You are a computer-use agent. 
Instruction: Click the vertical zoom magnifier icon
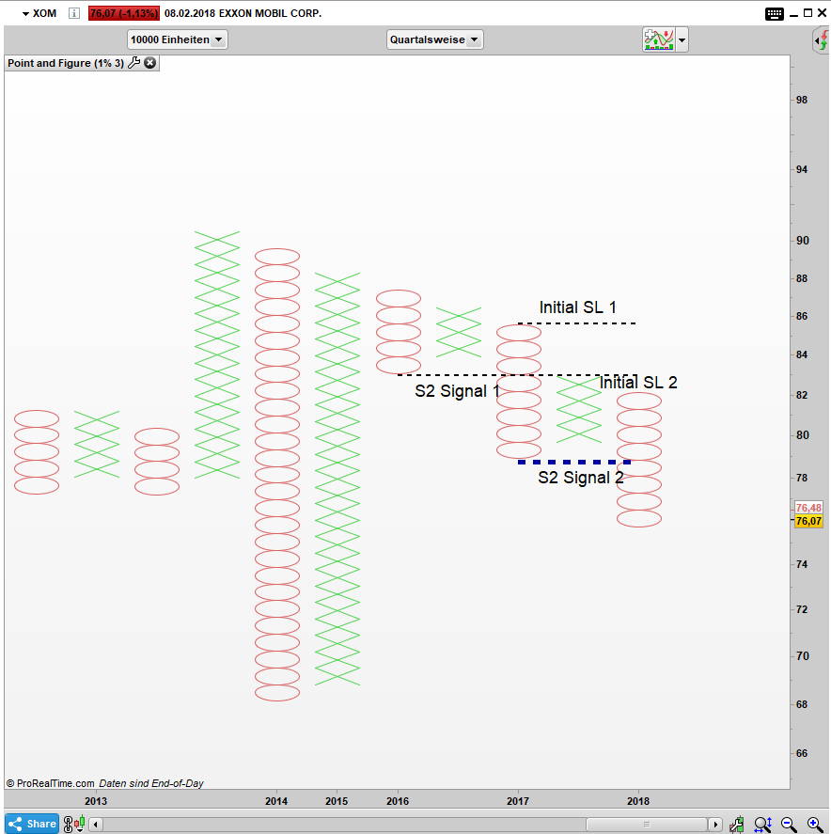pyautogui.click(x=762, y=825)
